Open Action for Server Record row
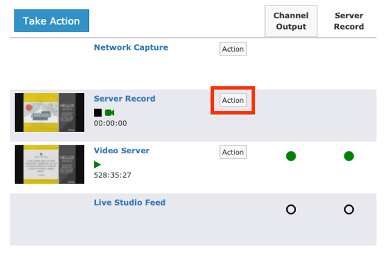Viewport: 390px width, 256px height. [233, 100]
